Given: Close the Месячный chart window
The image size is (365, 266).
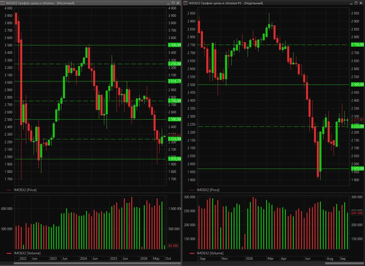Looking at the screenshot, I should tap(178, 3).
